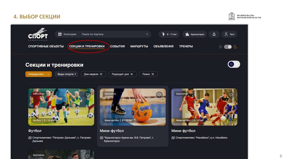Click the Секции и тренировки page heading
The height and width of the screenshot is (159, 283).
[54, 65]
